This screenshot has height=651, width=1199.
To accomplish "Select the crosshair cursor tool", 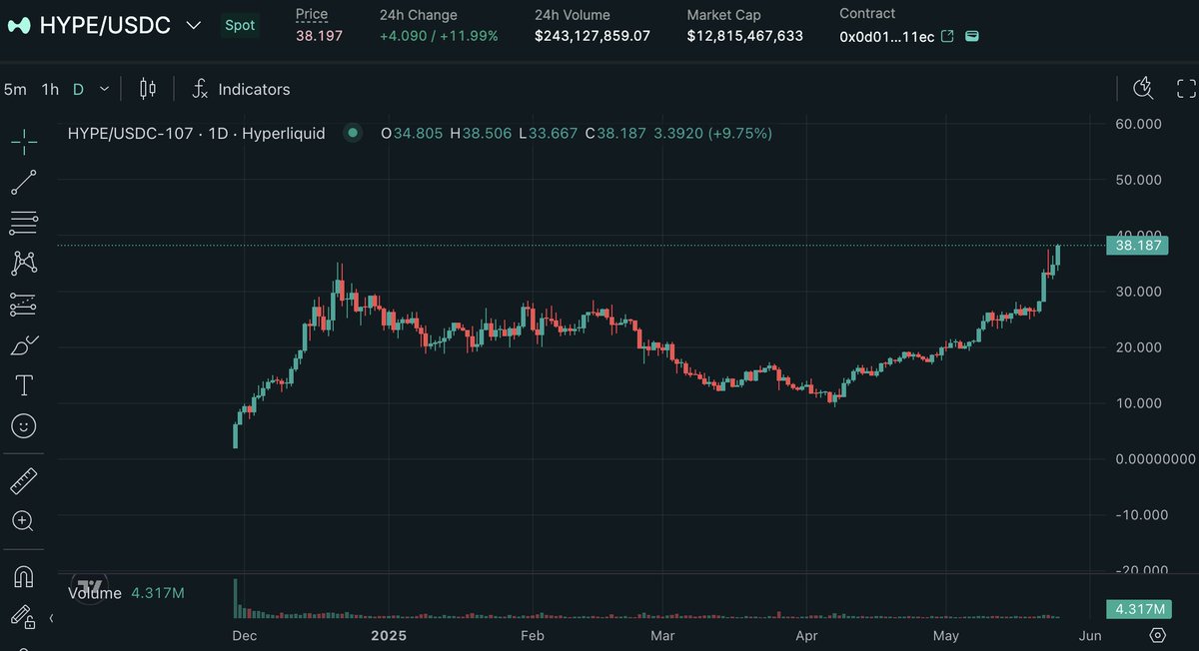I will coord(22,141).
